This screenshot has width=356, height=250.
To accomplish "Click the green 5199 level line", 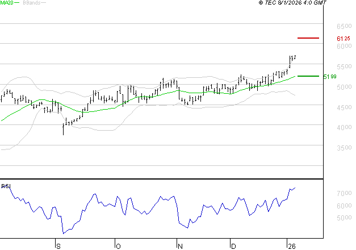I will 308,76.
